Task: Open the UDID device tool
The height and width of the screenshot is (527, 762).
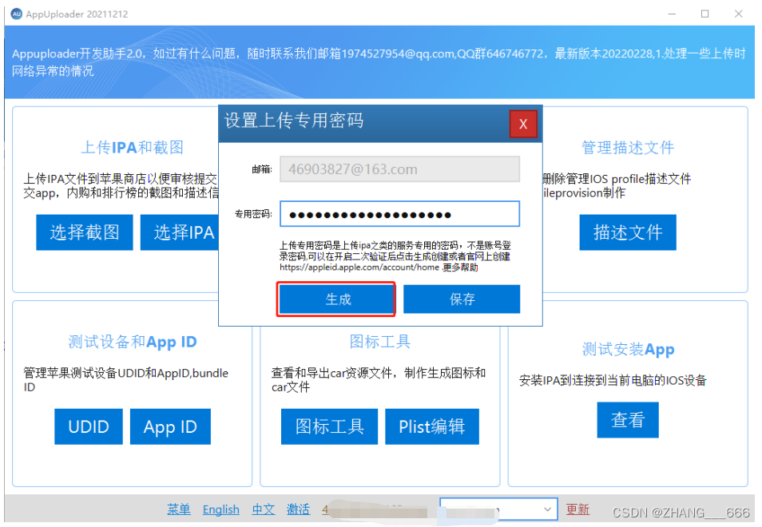Action: pyautogui.click(x=89, y=426)
